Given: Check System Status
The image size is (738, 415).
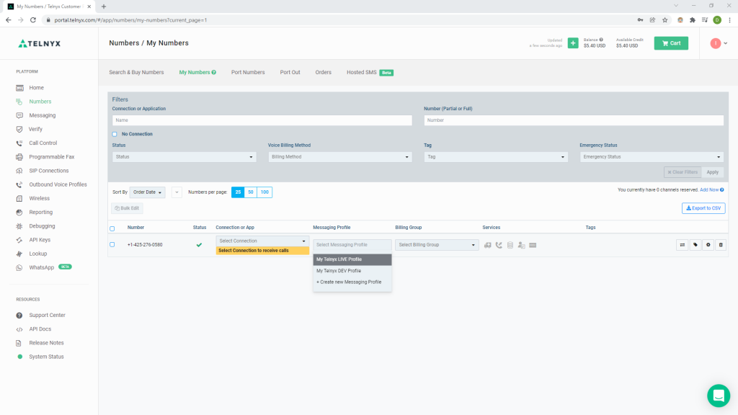Looking at the screenshot, I should coord(46,357).
